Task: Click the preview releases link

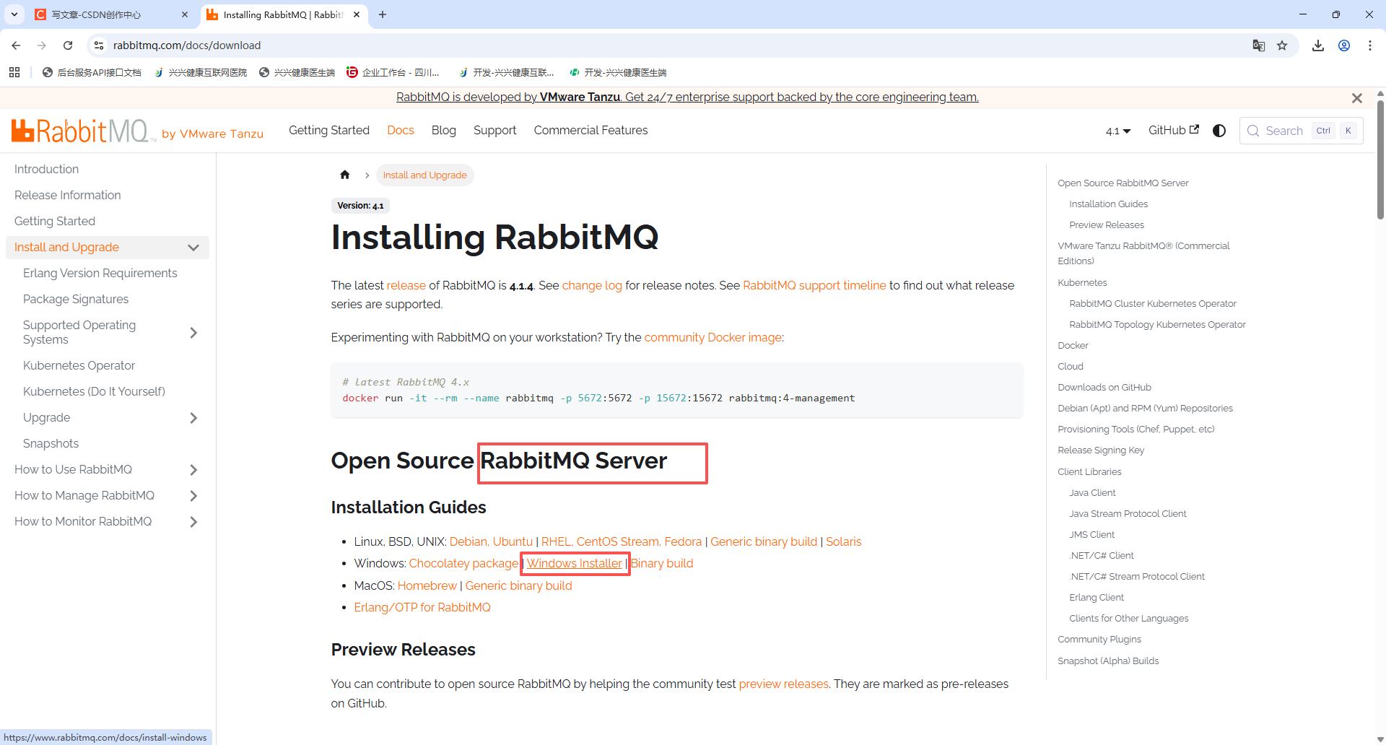Action: (783, 684)
